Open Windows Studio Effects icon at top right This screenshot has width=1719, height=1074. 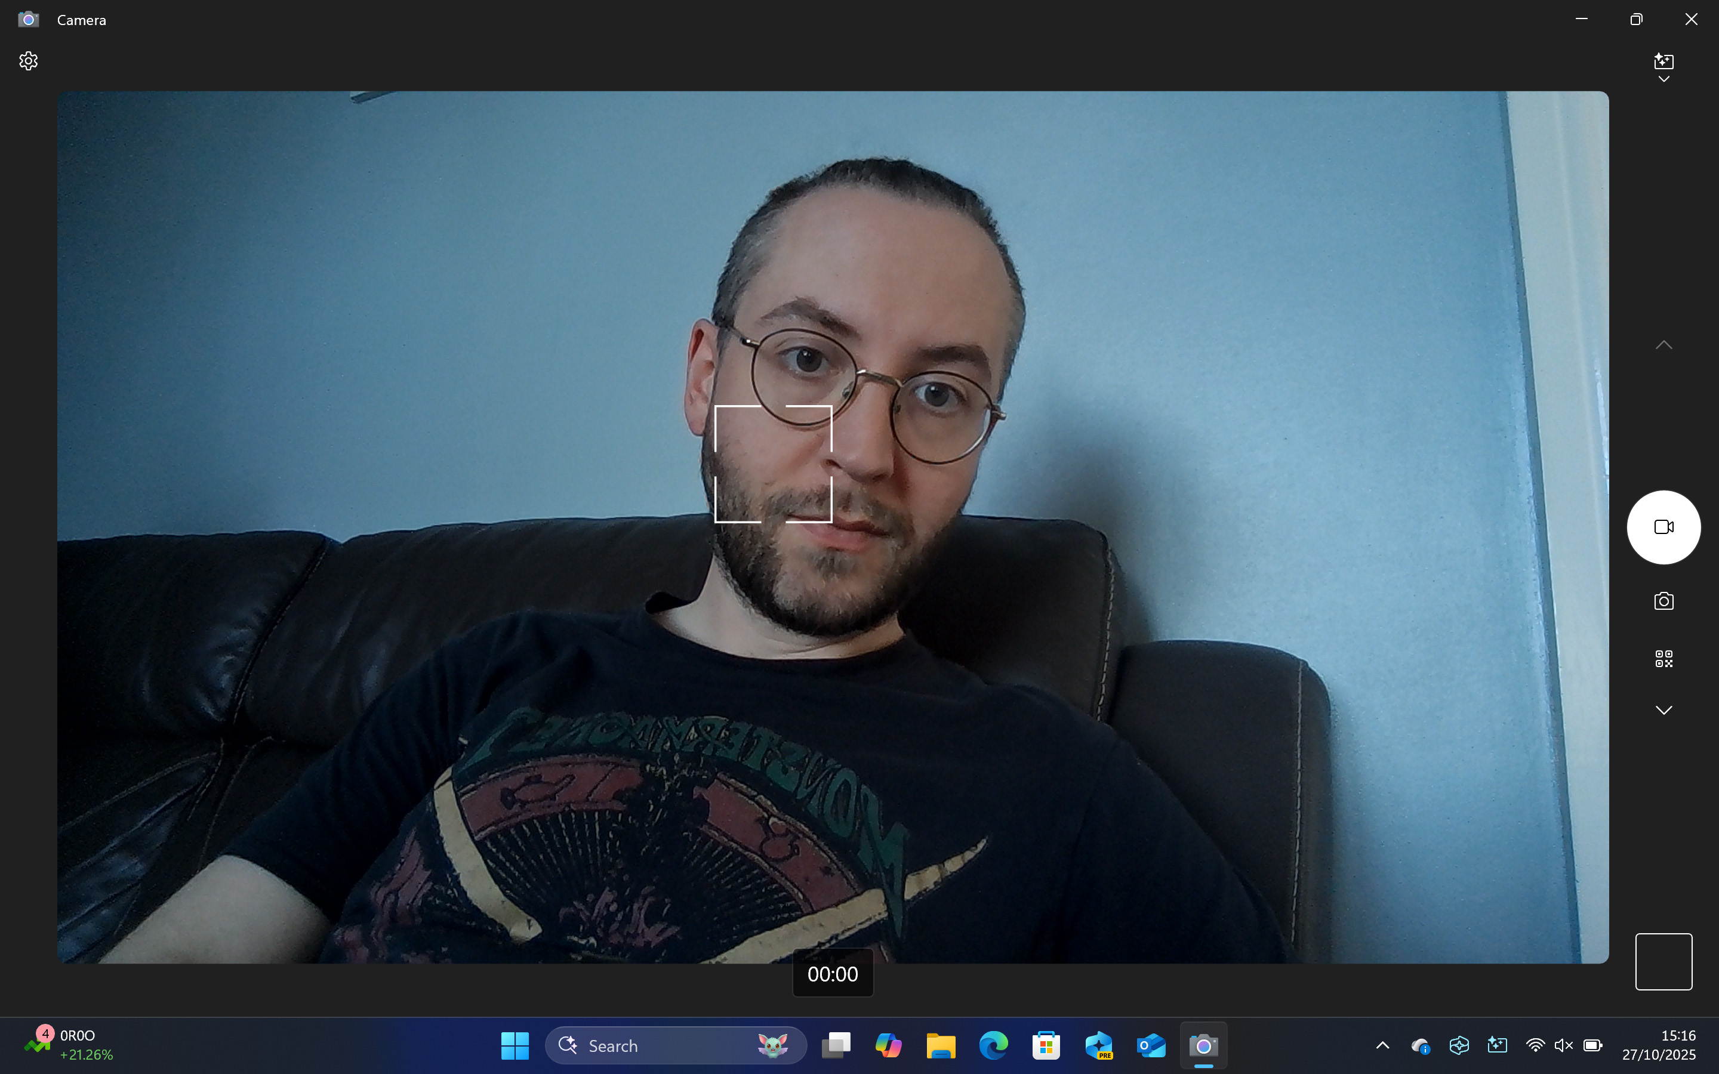pyautogui.click(x=1663, y=61)
